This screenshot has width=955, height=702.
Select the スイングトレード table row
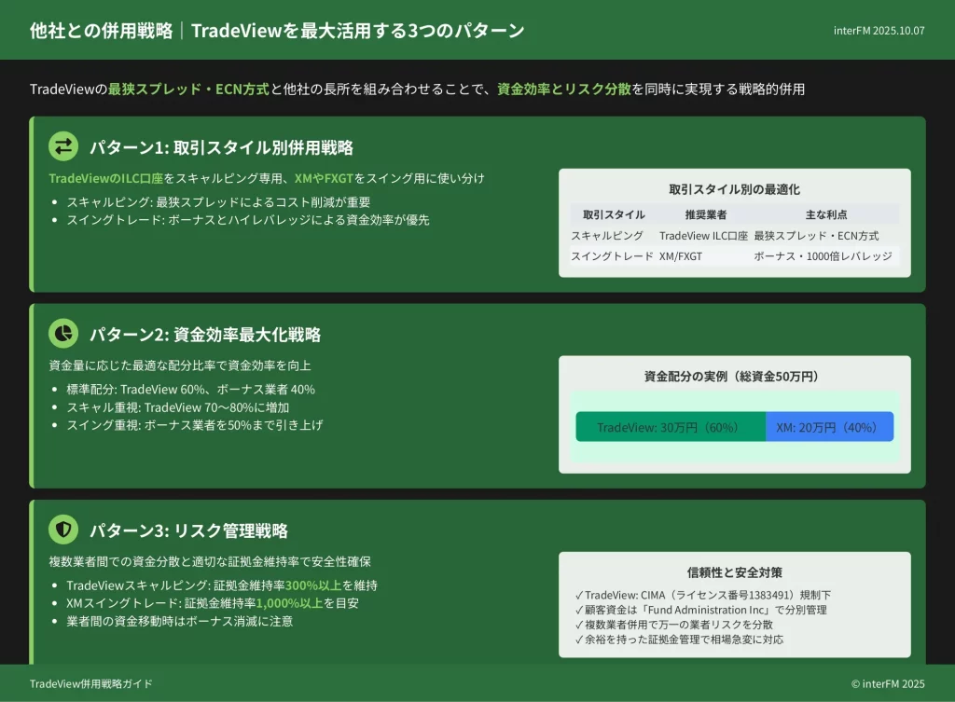pos(734,256)
